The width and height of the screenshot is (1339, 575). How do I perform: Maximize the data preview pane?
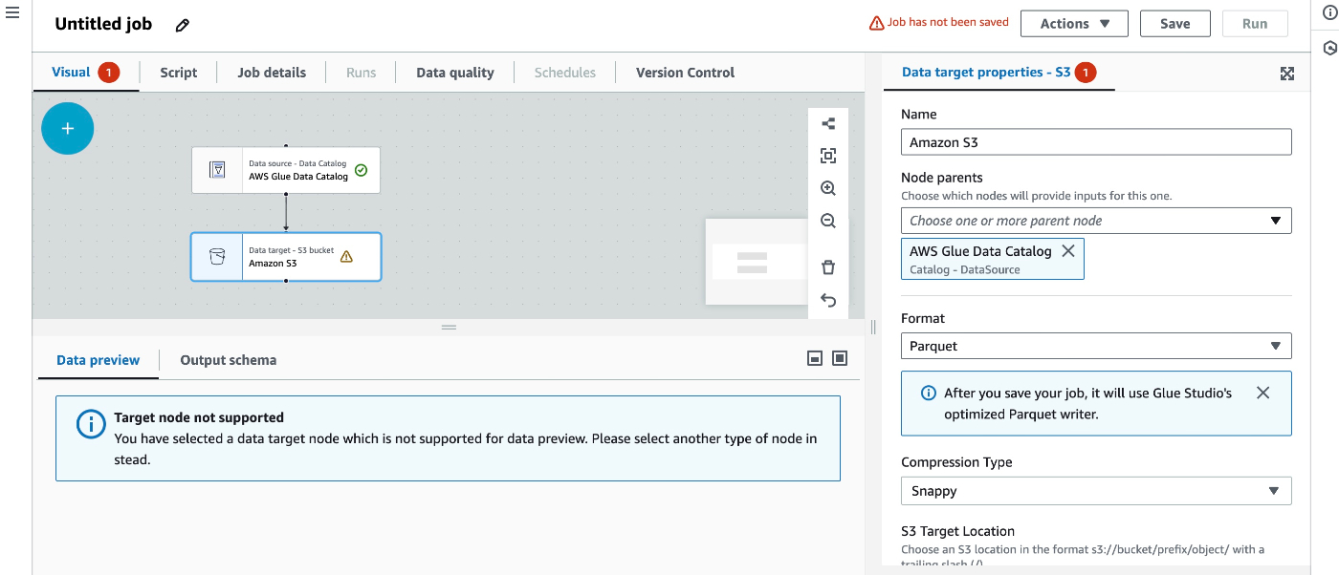(840, 358)
